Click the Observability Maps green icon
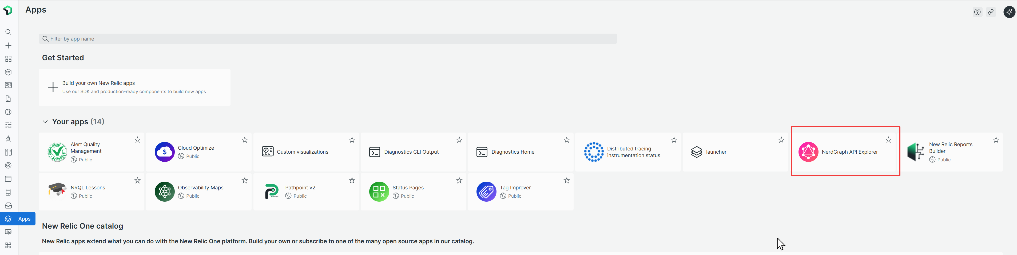 [165, 192]
